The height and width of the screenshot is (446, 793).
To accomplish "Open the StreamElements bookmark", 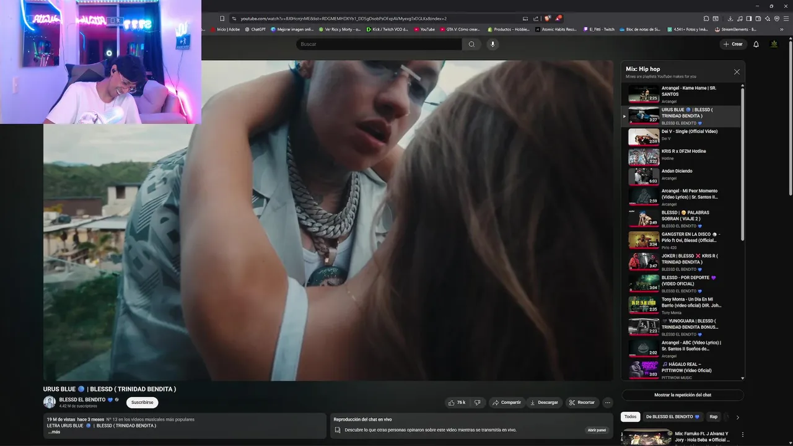I will [735, 29].
